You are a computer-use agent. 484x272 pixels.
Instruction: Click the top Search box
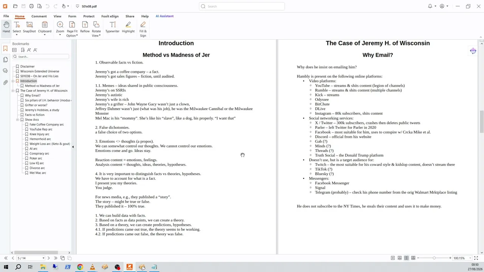pyautogui.click(x=242, y=6)
